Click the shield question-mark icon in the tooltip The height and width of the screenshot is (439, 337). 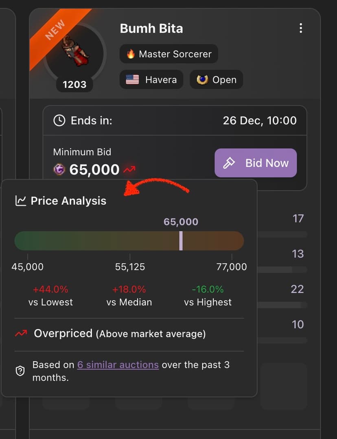pos(20,371)
